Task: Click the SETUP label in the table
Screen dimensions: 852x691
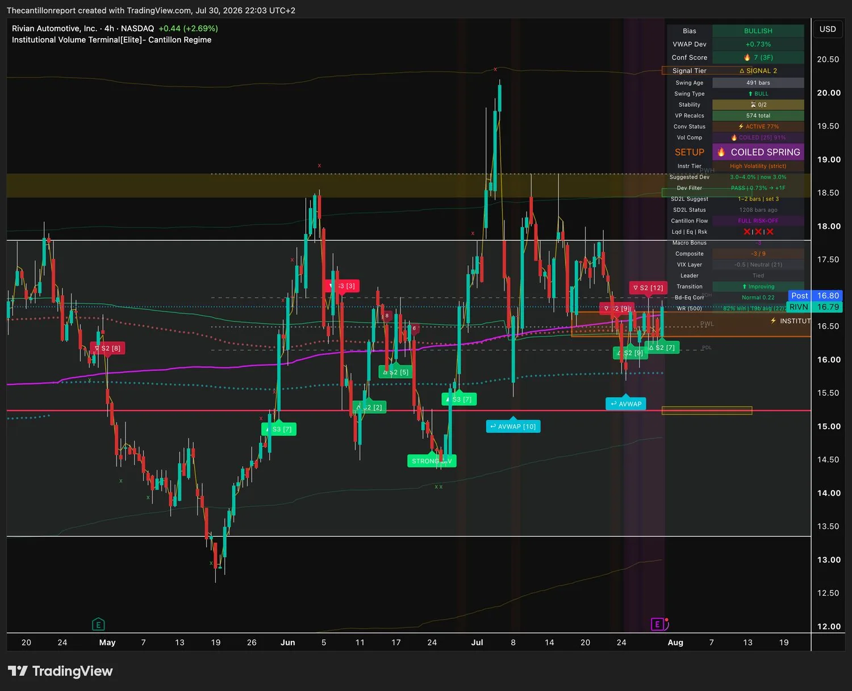Action: [x=690, y=152]
